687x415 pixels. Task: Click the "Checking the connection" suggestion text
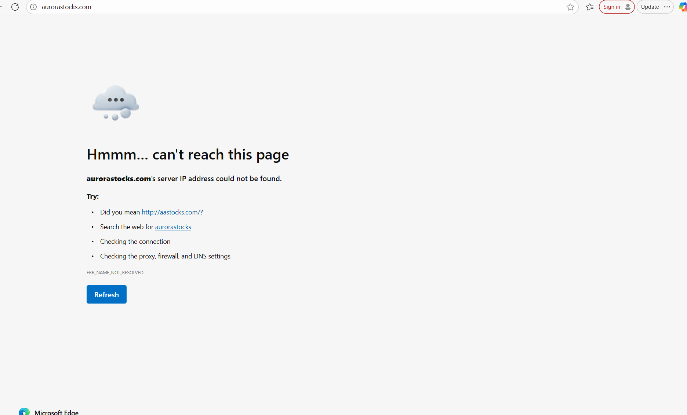coord(135,242)
